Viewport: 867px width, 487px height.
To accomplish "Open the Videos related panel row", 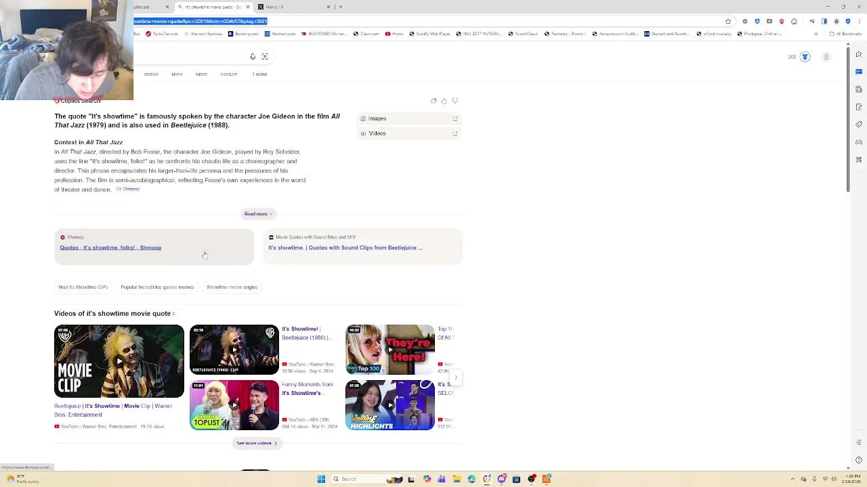I will [409, 133].
